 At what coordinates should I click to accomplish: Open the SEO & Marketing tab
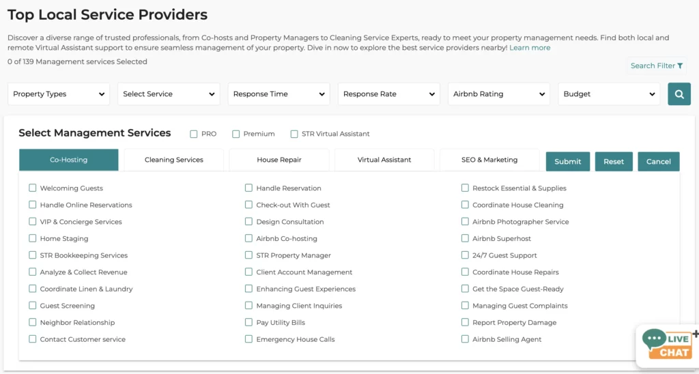point(489,160)
